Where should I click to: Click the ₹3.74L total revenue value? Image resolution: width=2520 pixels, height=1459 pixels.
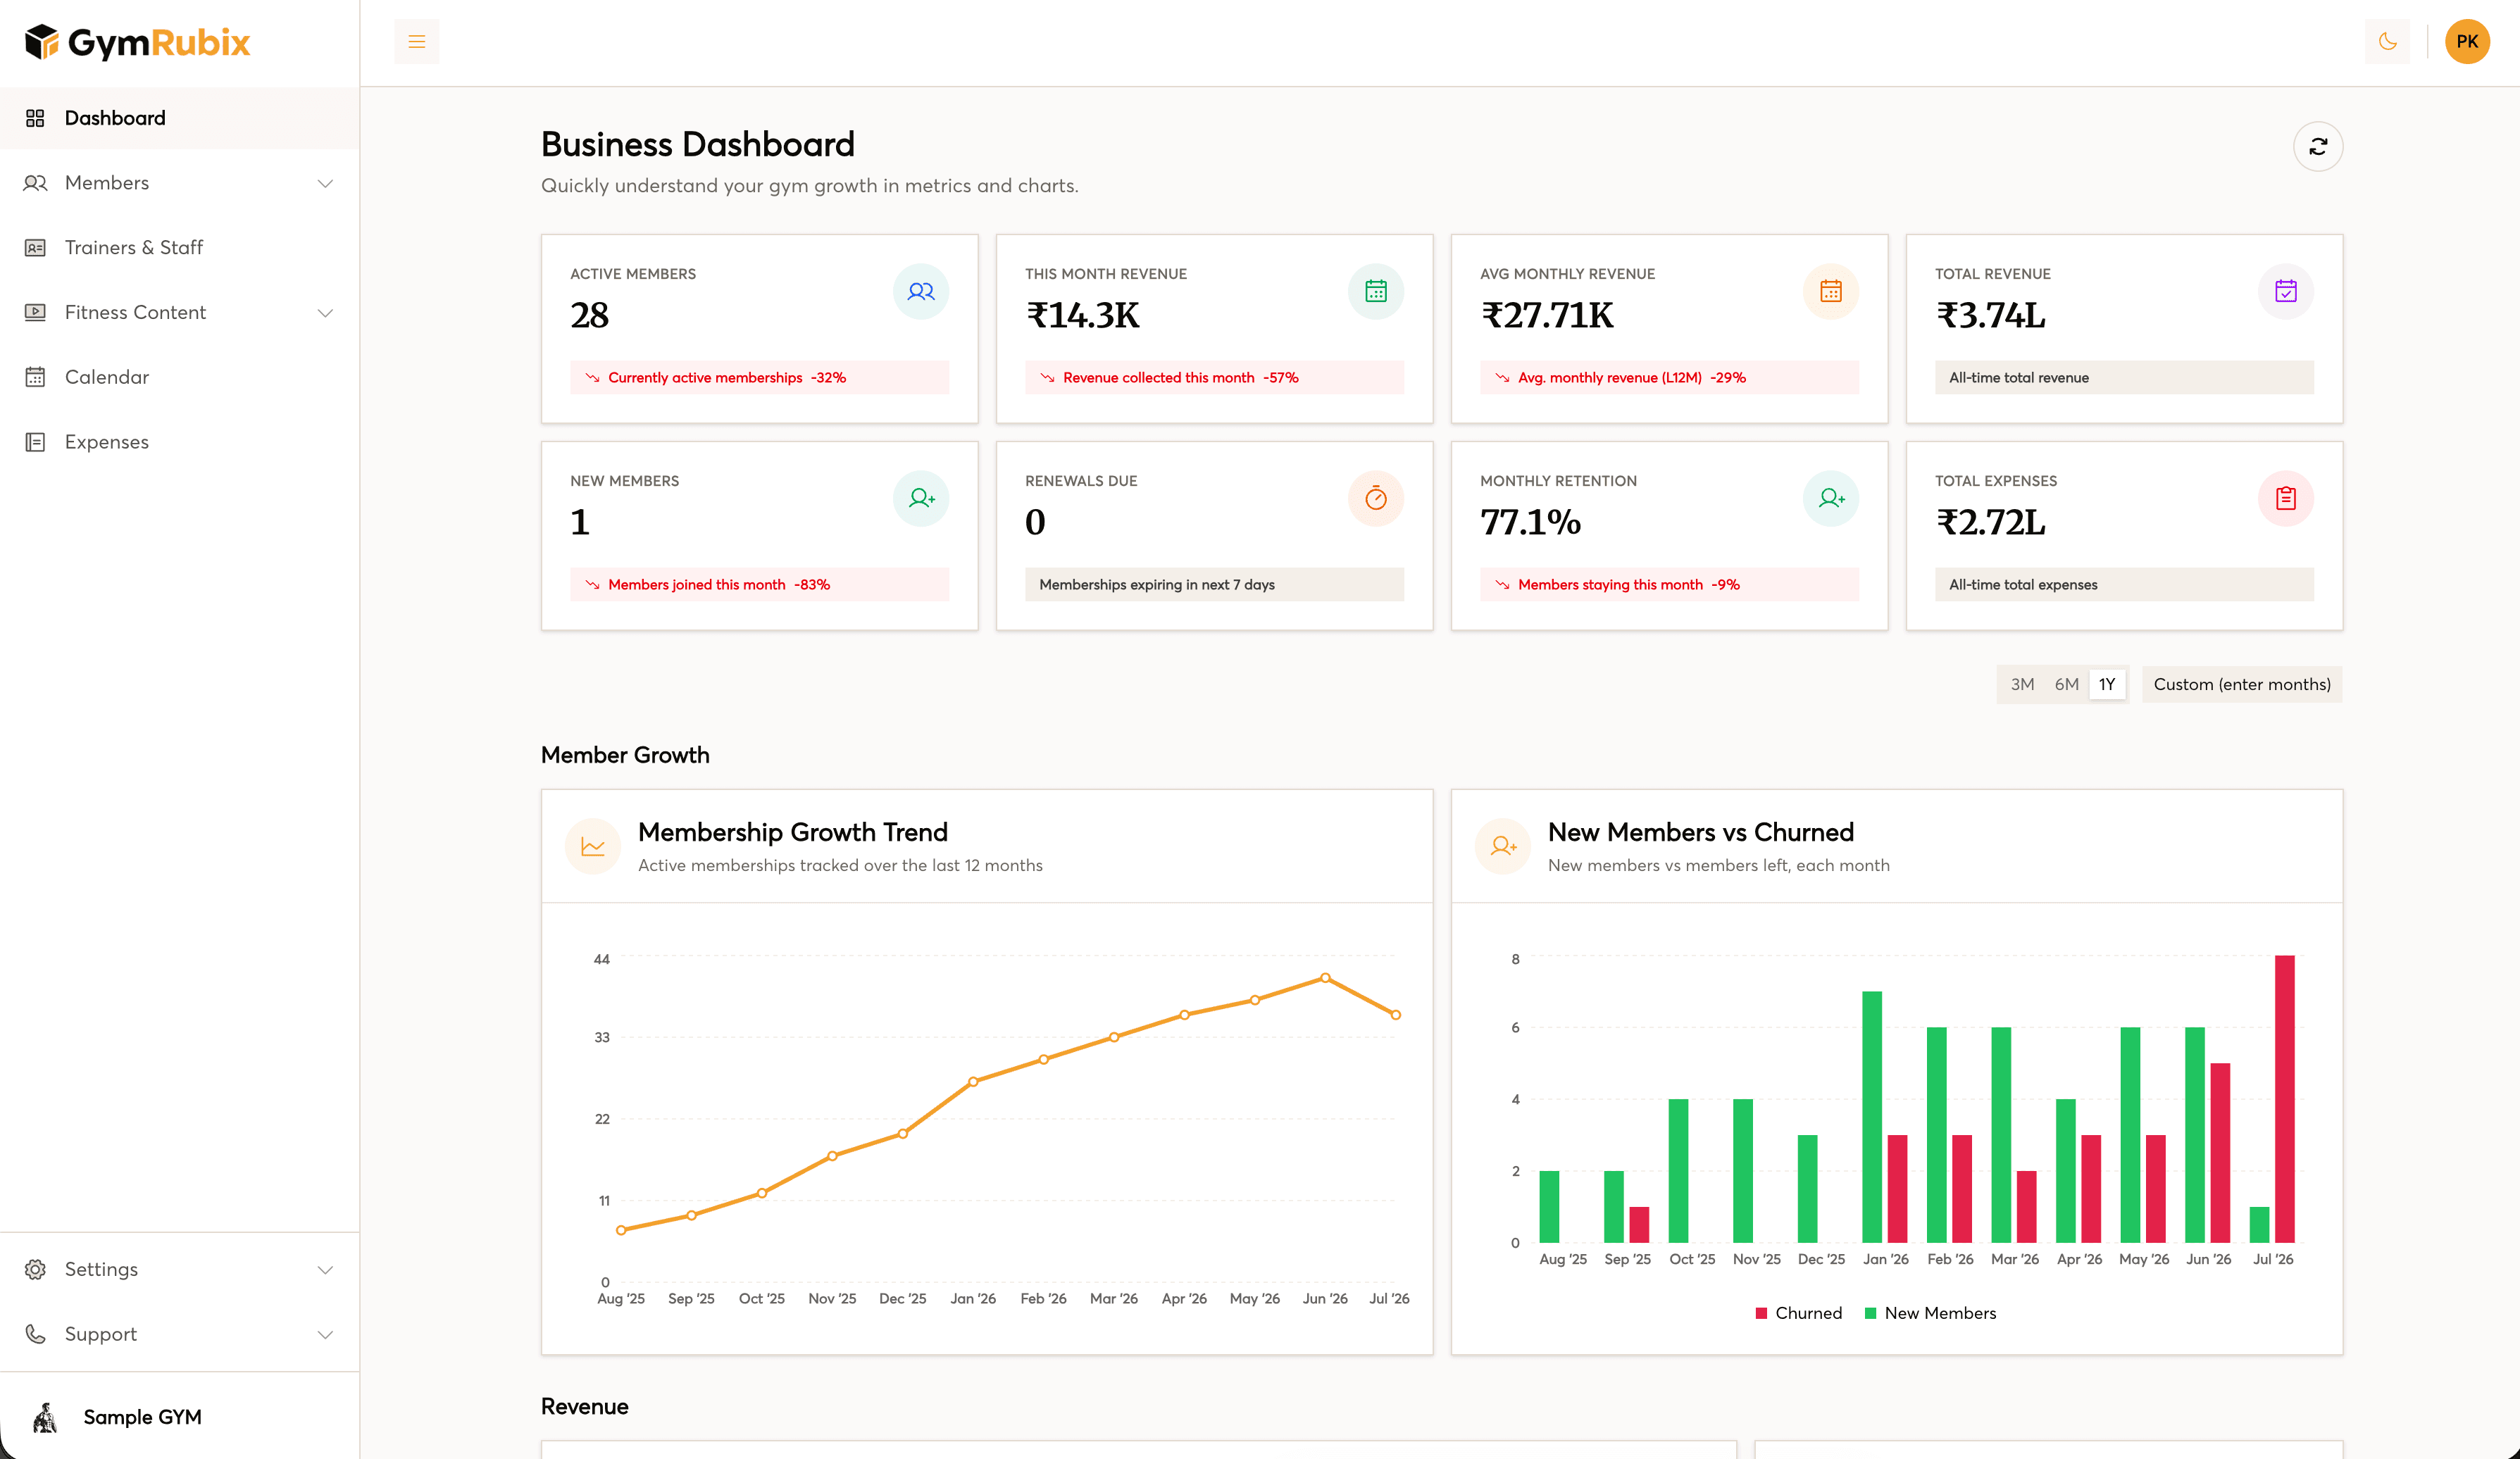(1991, 316)
